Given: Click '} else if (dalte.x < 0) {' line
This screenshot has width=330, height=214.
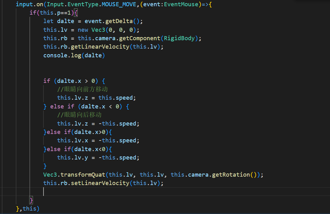Looking at the screenshot, I should [86, 106].
